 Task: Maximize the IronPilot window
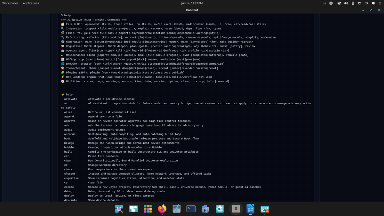point(371,10)
